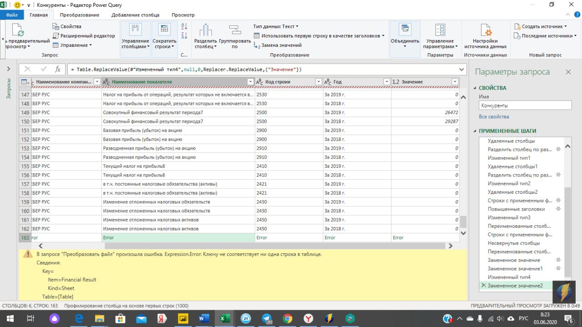Open the Все свойства link
This screenshot has width=582, height=327.
(x=494, y=116)
